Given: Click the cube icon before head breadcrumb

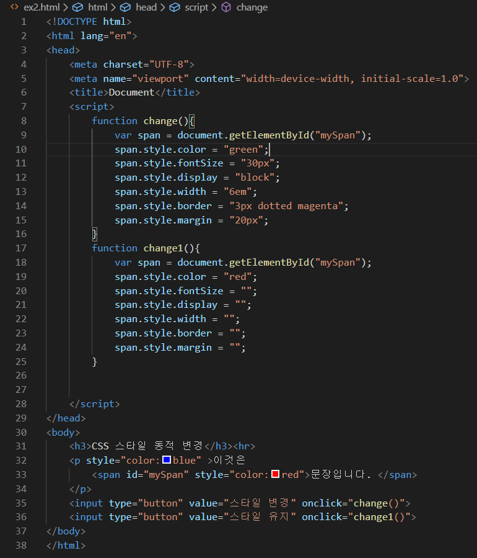Looking at the screenshot, I should pos(125,7).
